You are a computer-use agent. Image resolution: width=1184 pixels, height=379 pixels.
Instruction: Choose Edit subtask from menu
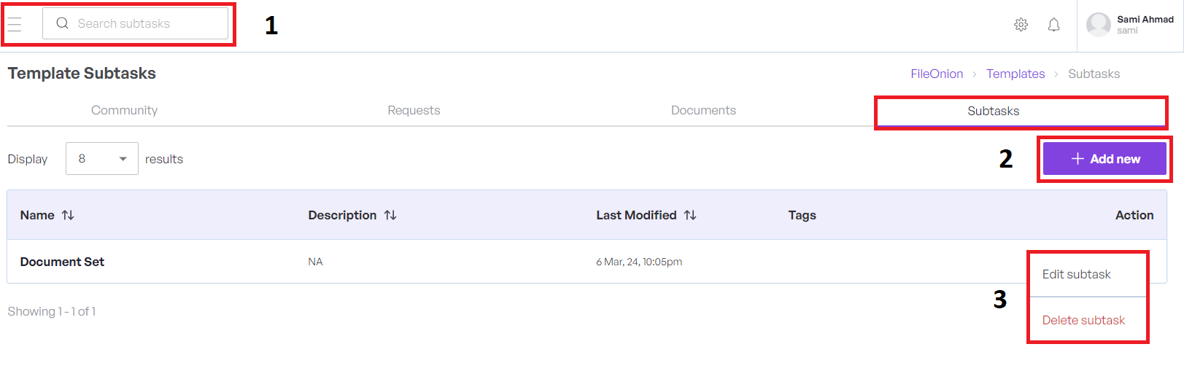[x=1076, y=274]
